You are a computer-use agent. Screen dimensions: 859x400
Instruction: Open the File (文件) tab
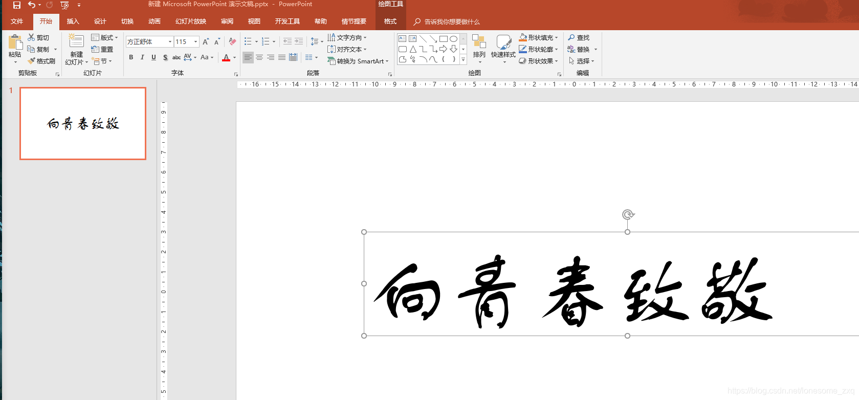click(x=17, y=21)
